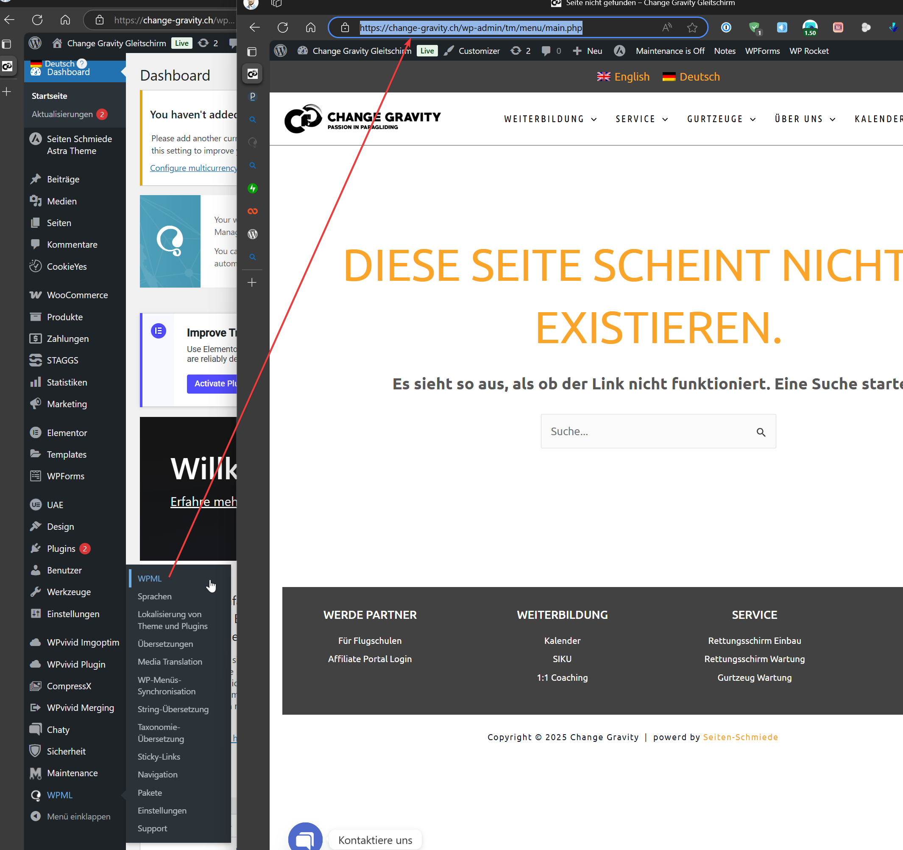Click the search magnifier in the Suche field

click(x=761, y=432)
